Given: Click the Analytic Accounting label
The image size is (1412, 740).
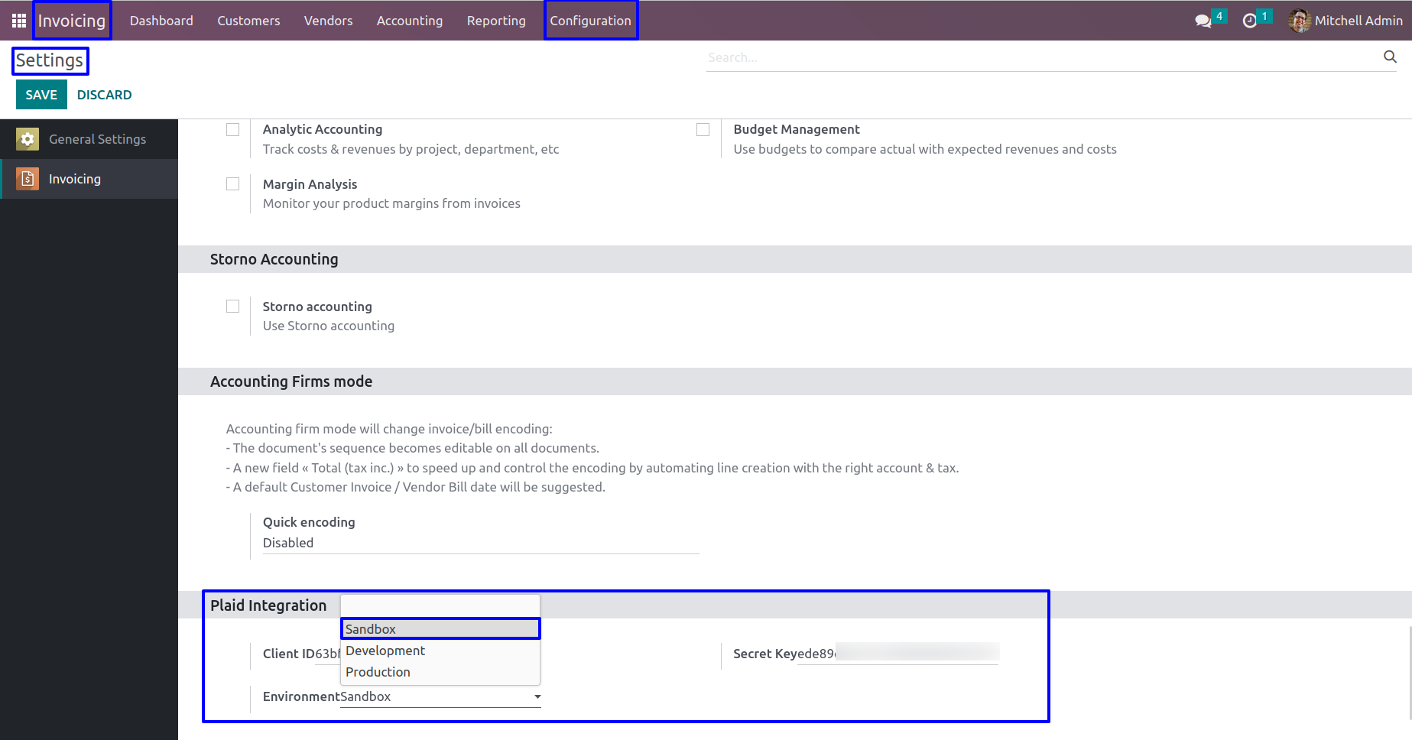Looking at the screenshot, I should coord(323,129).
